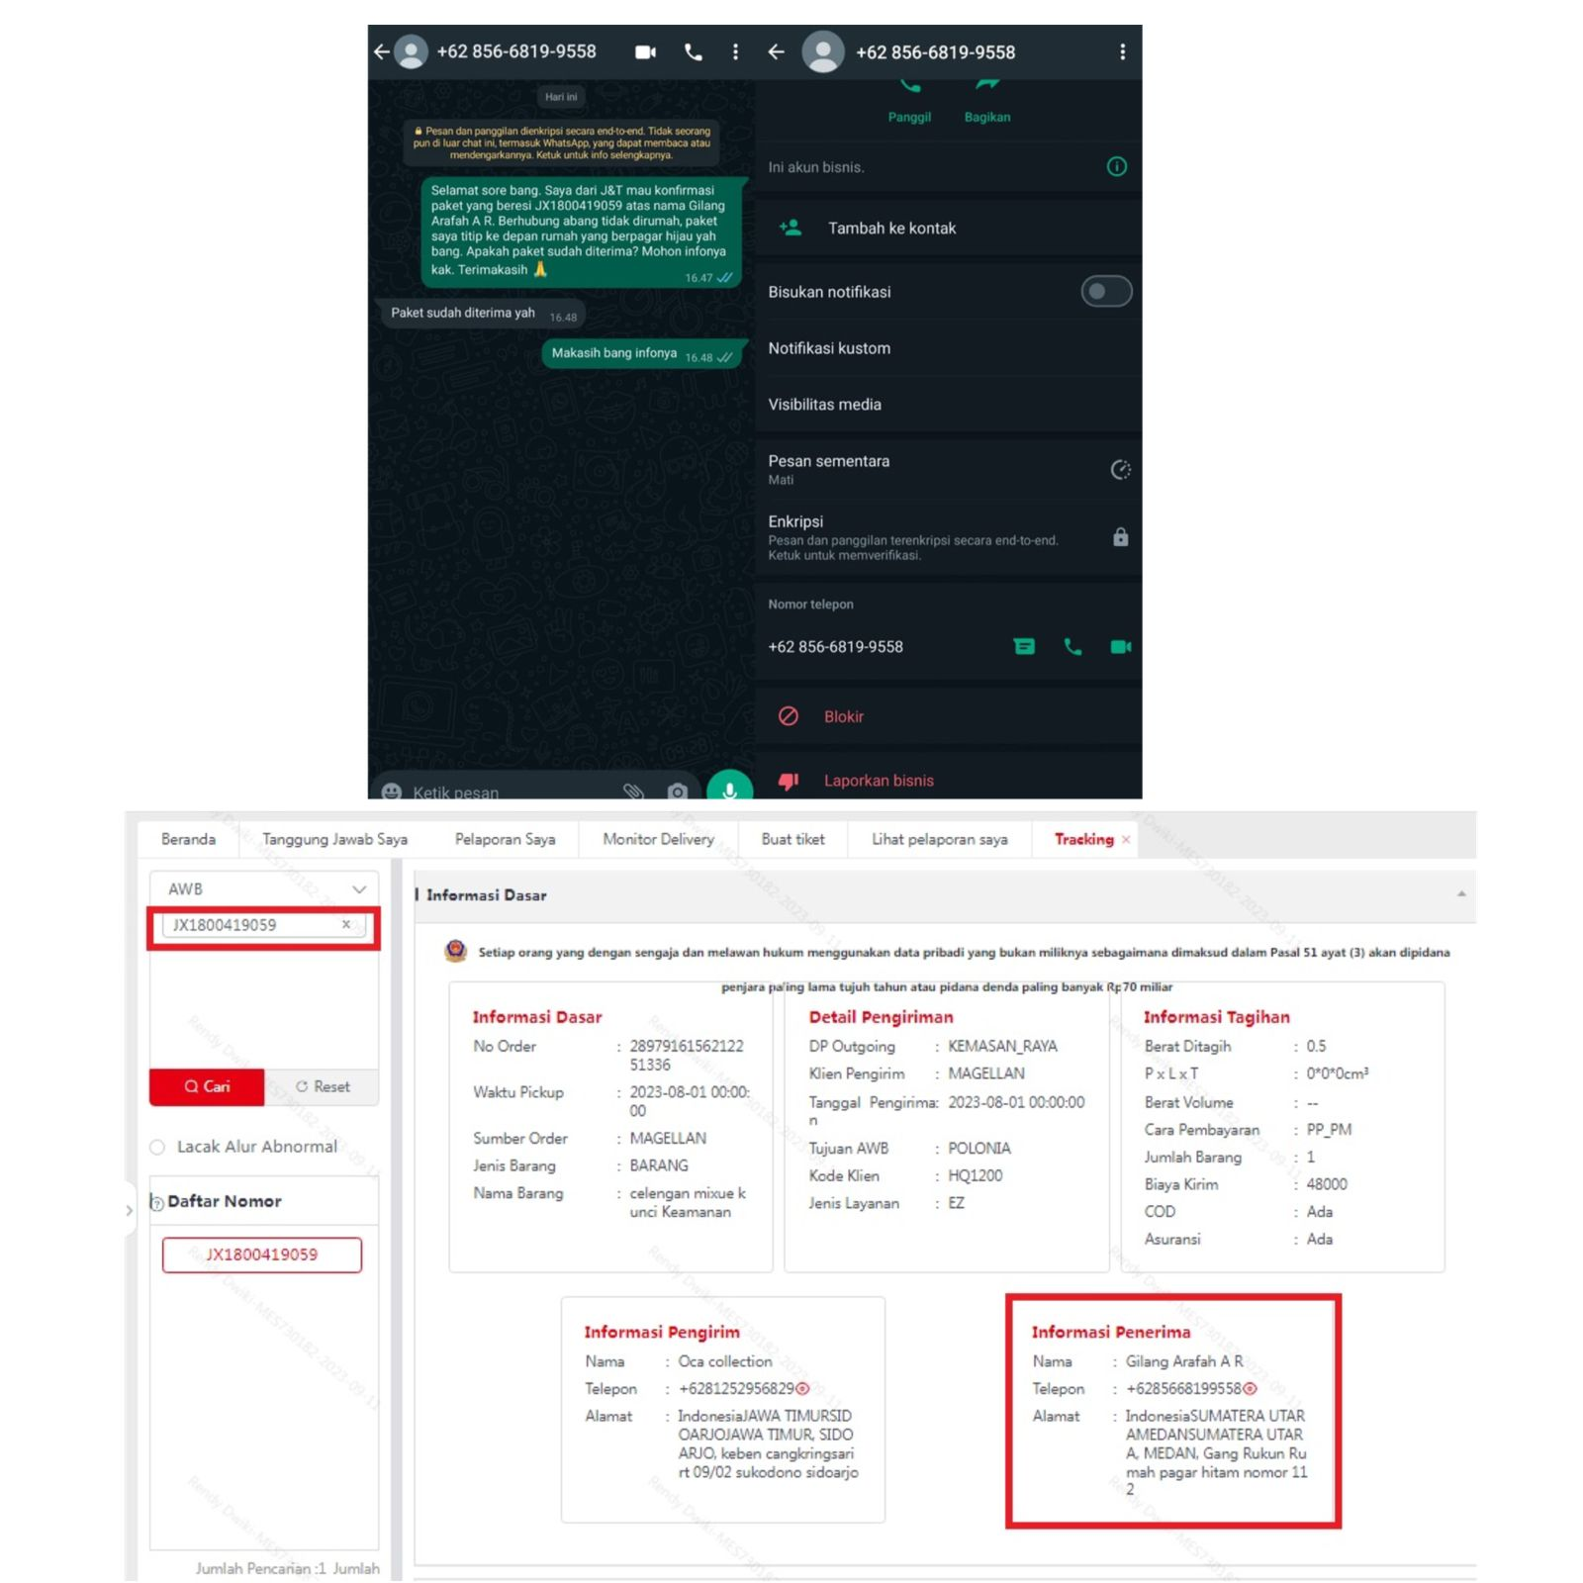
Task: Open Visibilitas media setting
Action: 948,404
